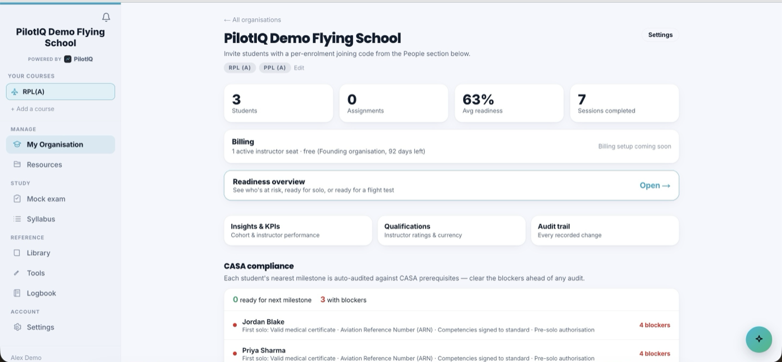Click "Billing setup coming soon" text
The width and height of the screenshot is (782, 362).
635,146
